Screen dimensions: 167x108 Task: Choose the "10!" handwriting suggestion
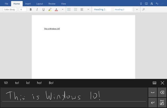6,83
